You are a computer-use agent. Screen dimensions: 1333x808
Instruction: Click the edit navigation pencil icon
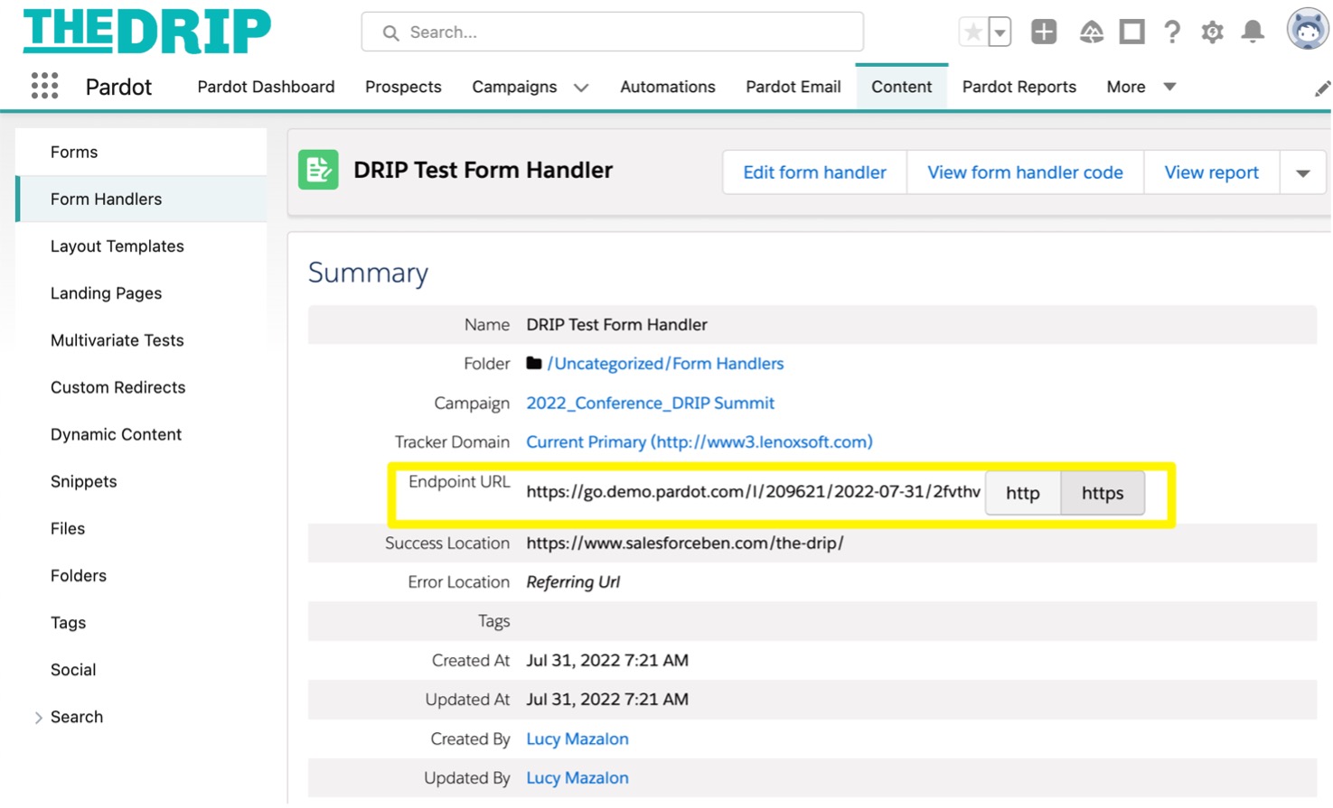[x=1322, y=88]
